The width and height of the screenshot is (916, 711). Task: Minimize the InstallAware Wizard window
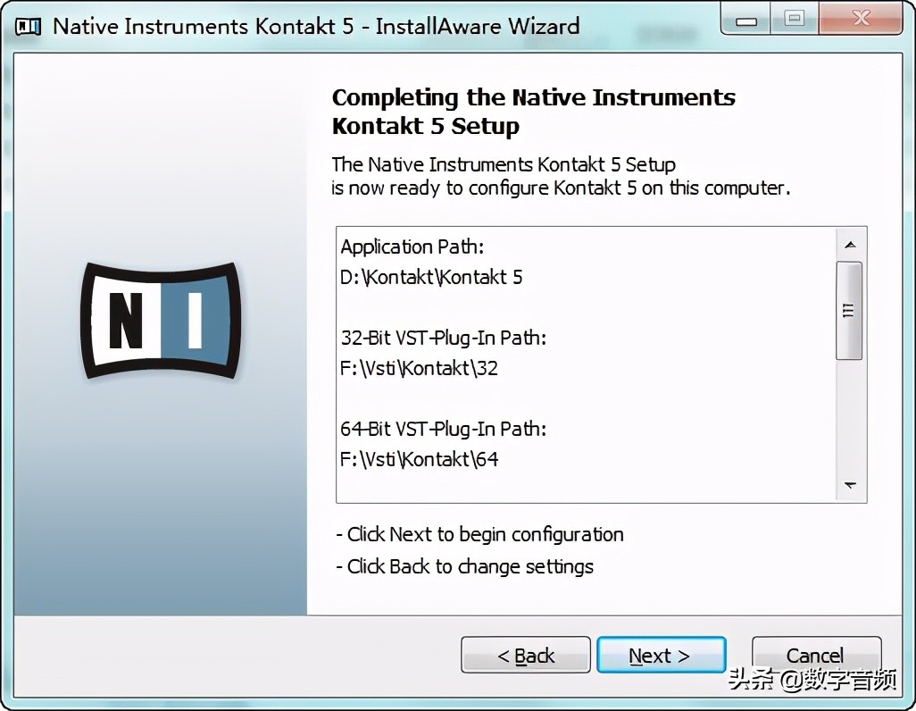click(x=745, y=19)
